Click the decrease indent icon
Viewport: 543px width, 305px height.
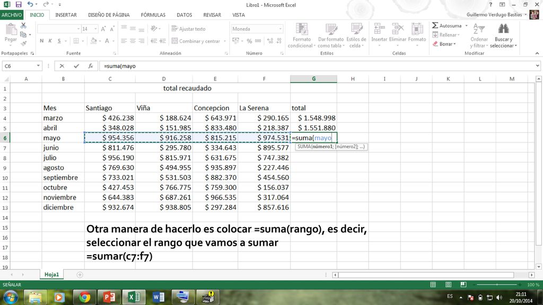point(154,41)
